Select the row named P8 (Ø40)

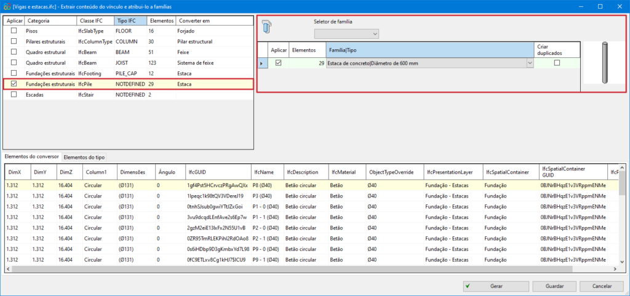coord(311,185)
